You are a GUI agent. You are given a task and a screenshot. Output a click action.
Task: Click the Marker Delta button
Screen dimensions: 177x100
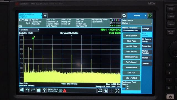(131, 67)
